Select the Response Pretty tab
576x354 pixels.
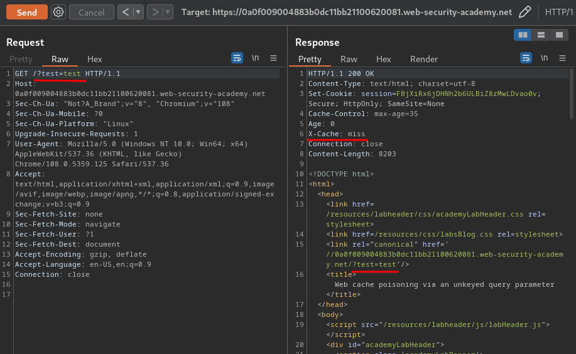310,59
